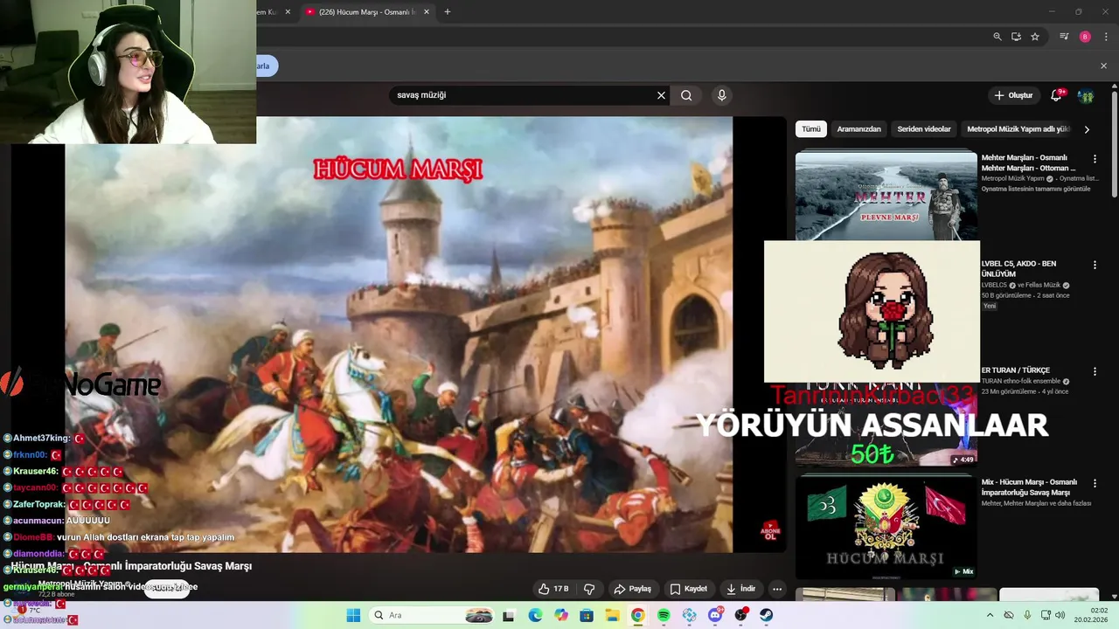
Task: Open Mix - Hücum Marşı title link
Action: click(1029, 487)
